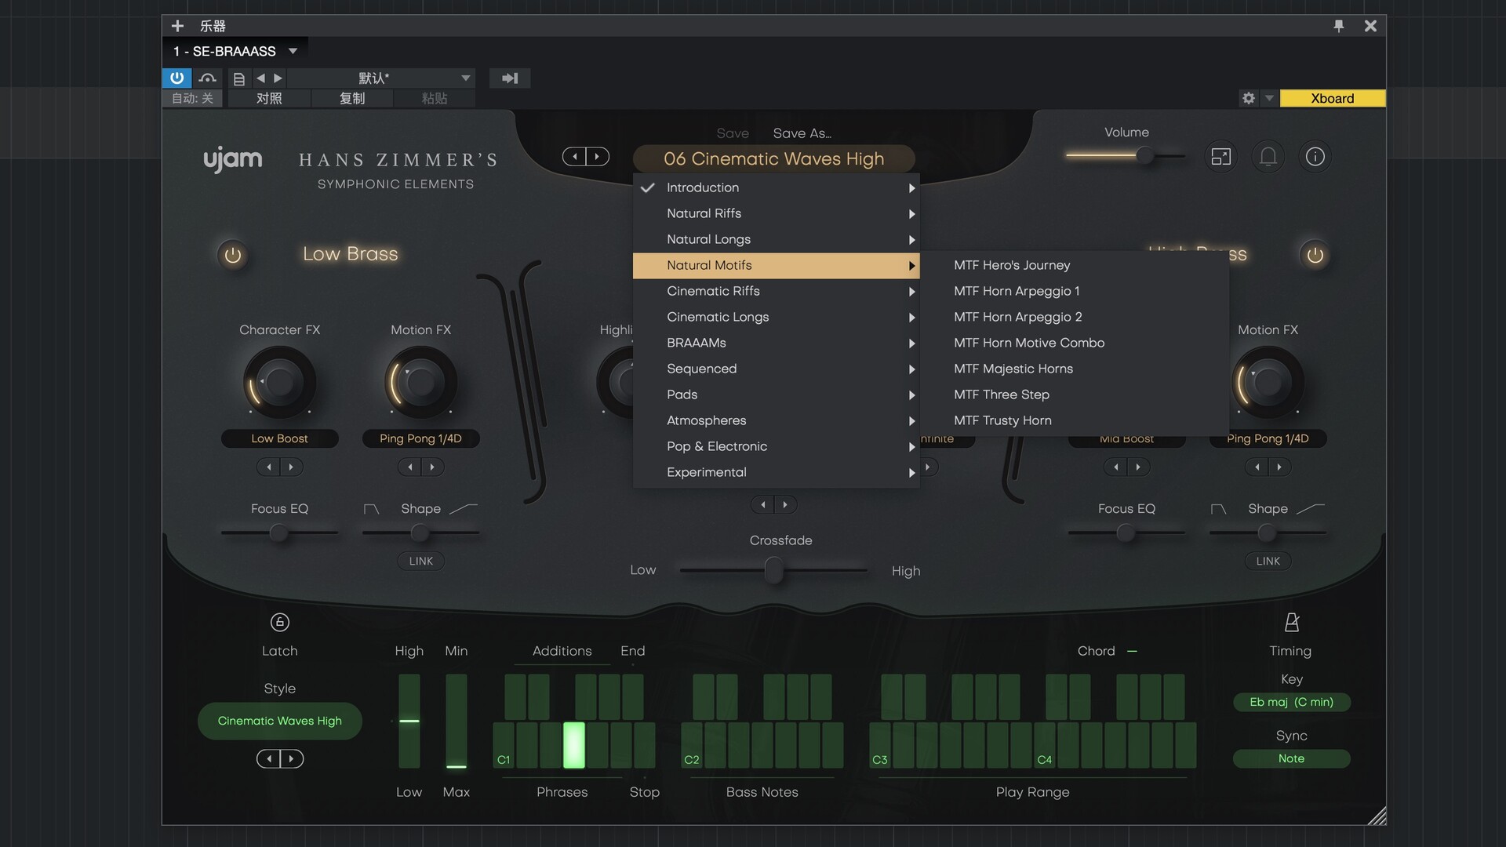The height and width of the screenshot is (847, 1506).
Task: Open track selector 1 - SE-BRAAASS dropdown
Action: tap(235, 51)
